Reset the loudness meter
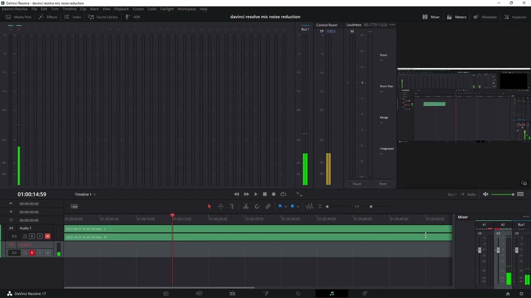Image resolution: width=531 pixels, height=298 pixels. pyautogui.click(x=383, y=184)
